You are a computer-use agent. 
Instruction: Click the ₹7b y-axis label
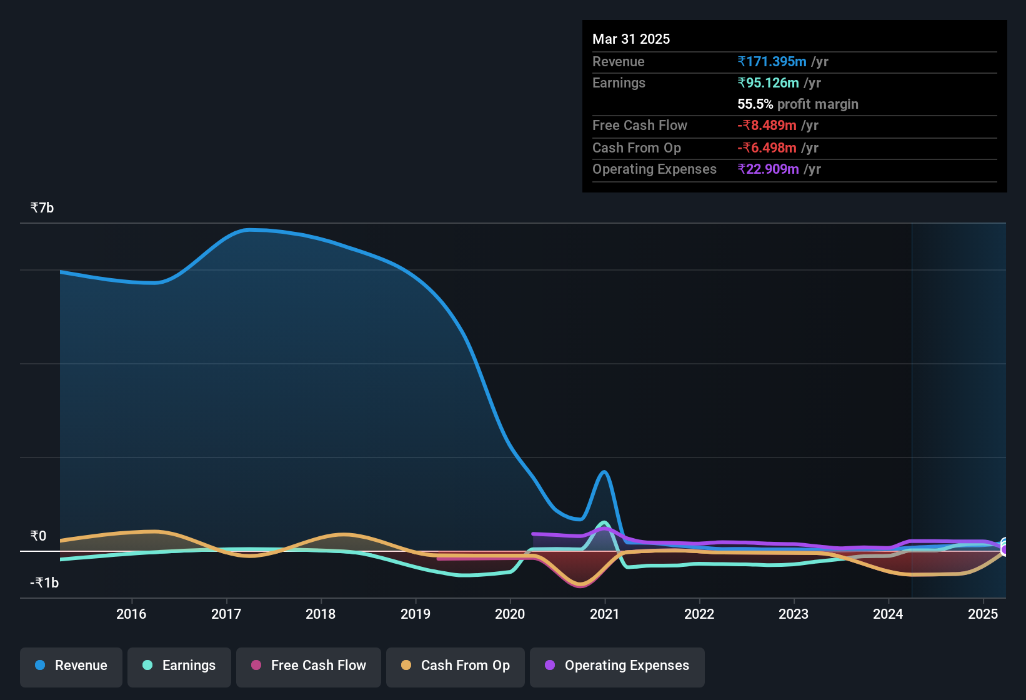click(42, 207)
